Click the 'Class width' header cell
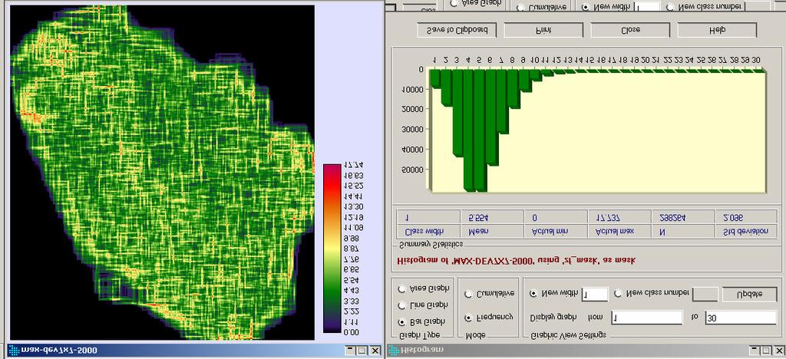The image size is (786, 359). pos(428,232)
